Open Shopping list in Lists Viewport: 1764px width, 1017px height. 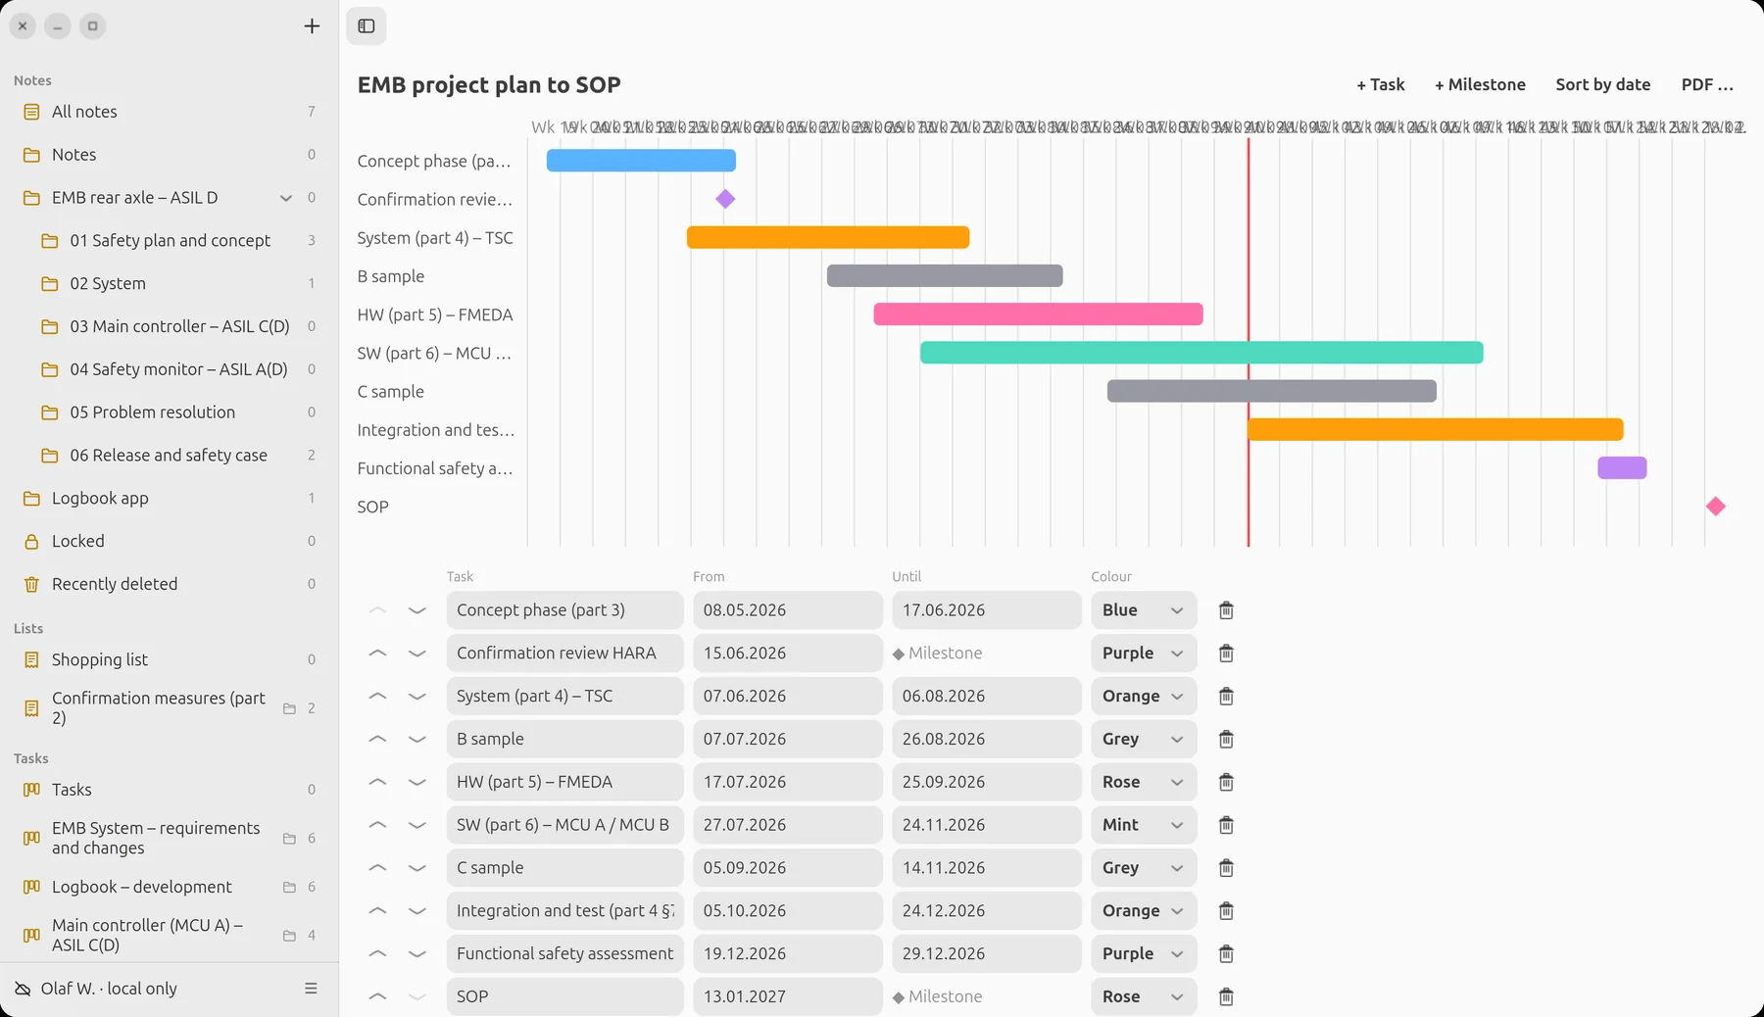click(x=170, y=659)
